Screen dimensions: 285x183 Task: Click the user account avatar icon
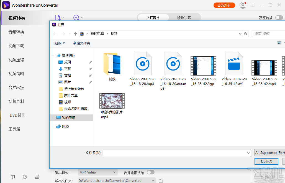coord(243,5)
